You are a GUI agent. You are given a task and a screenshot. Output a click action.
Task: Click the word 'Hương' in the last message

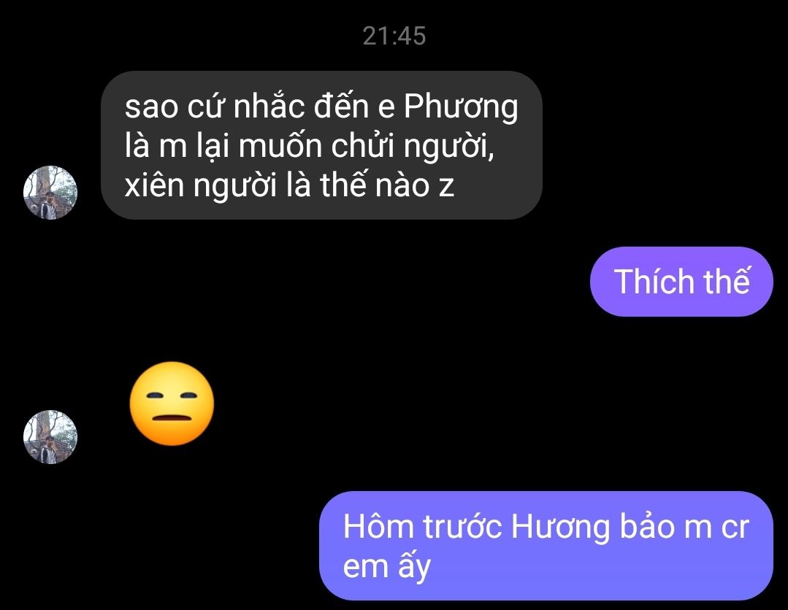click(x=561, y=529)
